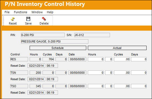Select the TSN control field
This screenshot has height=99, width=152.
[19, 73]
